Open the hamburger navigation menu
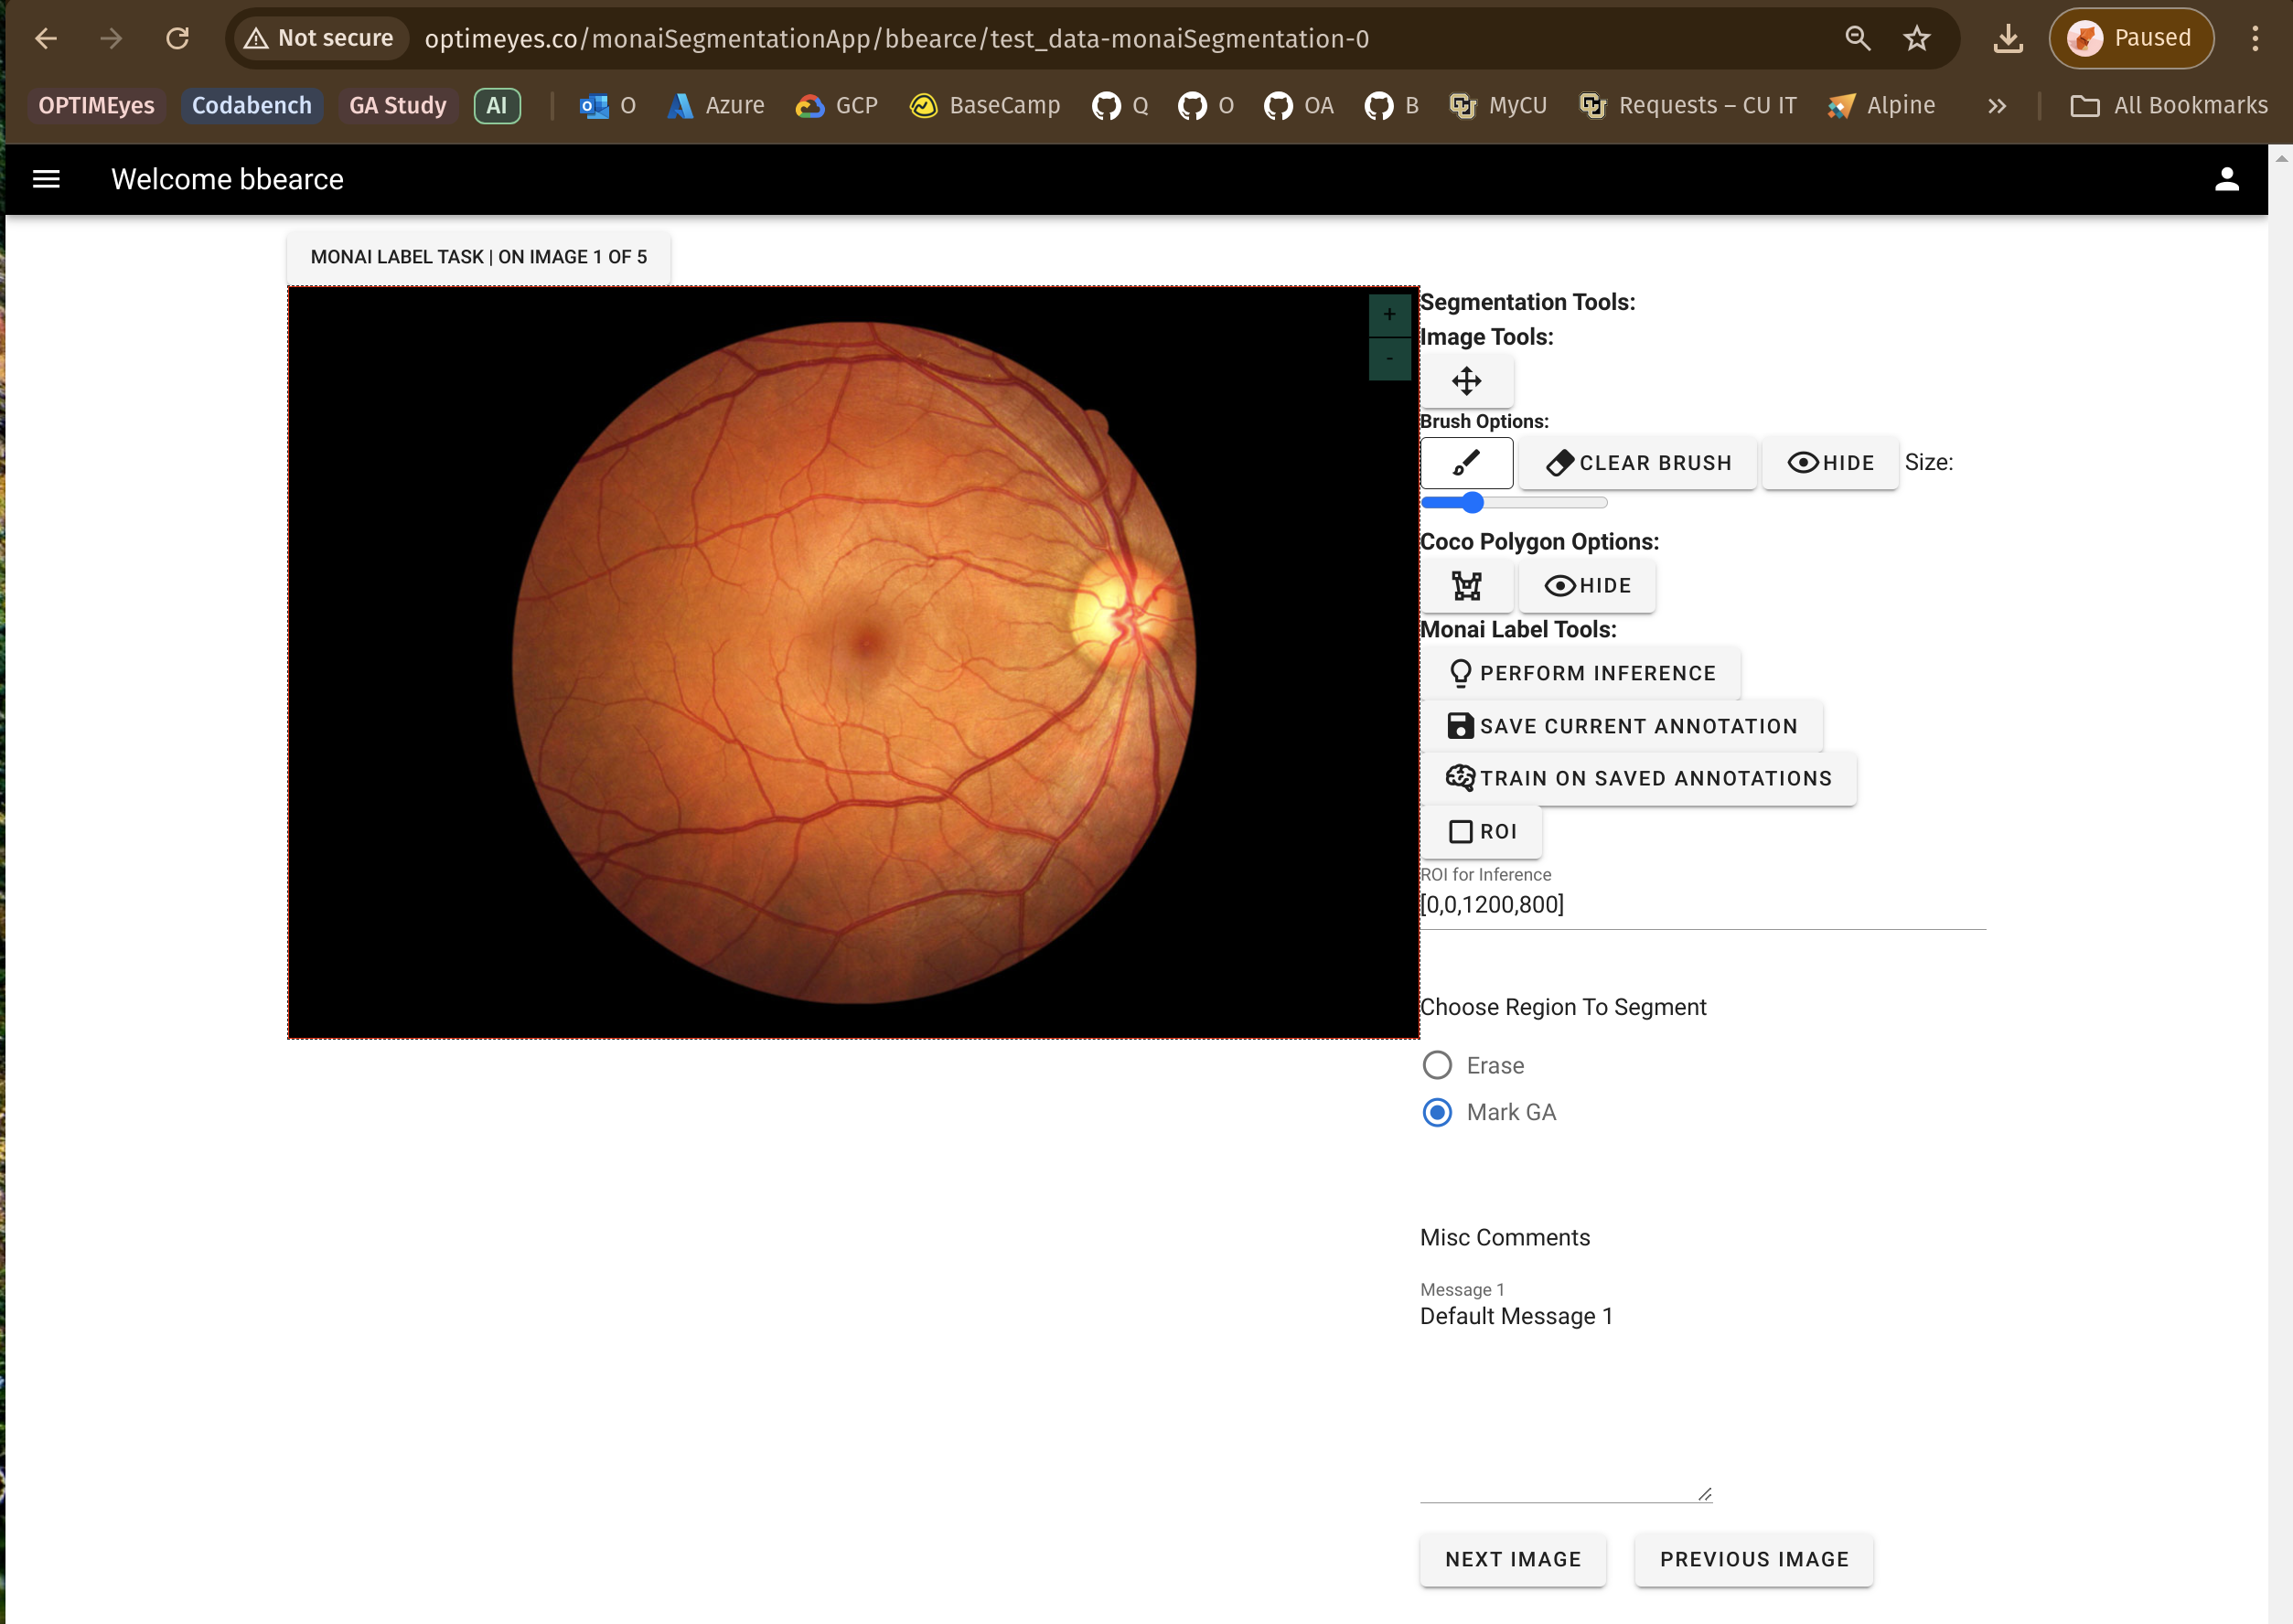This screenshot has width=2293, height=1624. coord(46,179)
